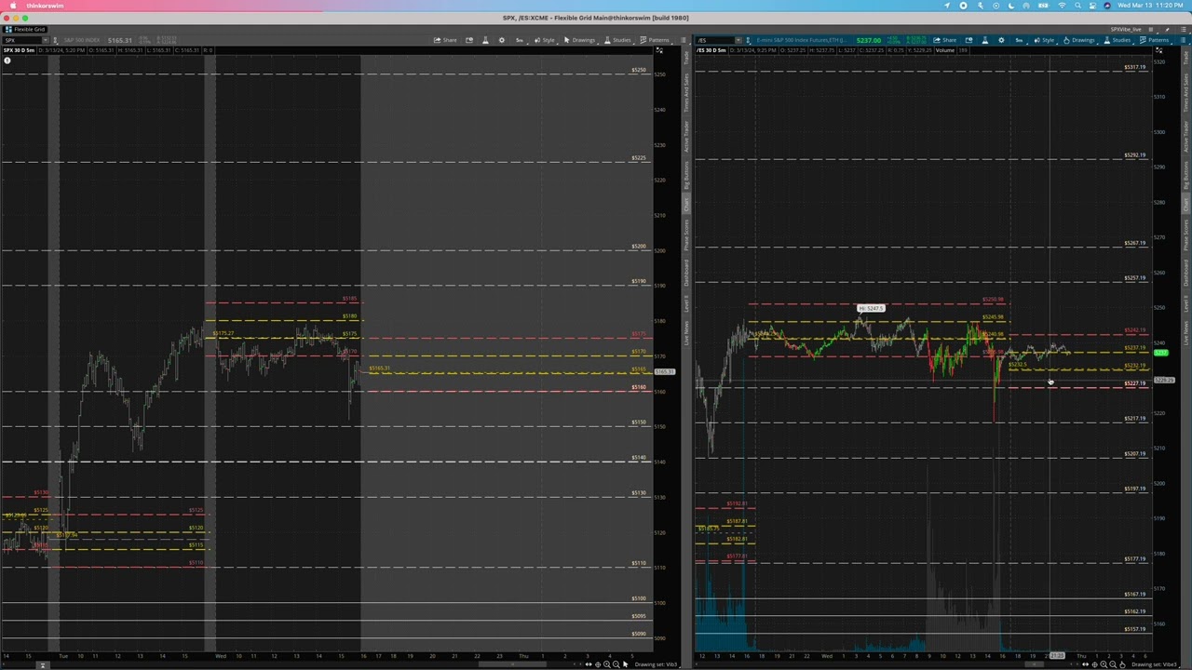The width and height of the screenshot is (1192, 670).
Task: Open the list menu icon at SPX toolbar end
Action: 683,40
